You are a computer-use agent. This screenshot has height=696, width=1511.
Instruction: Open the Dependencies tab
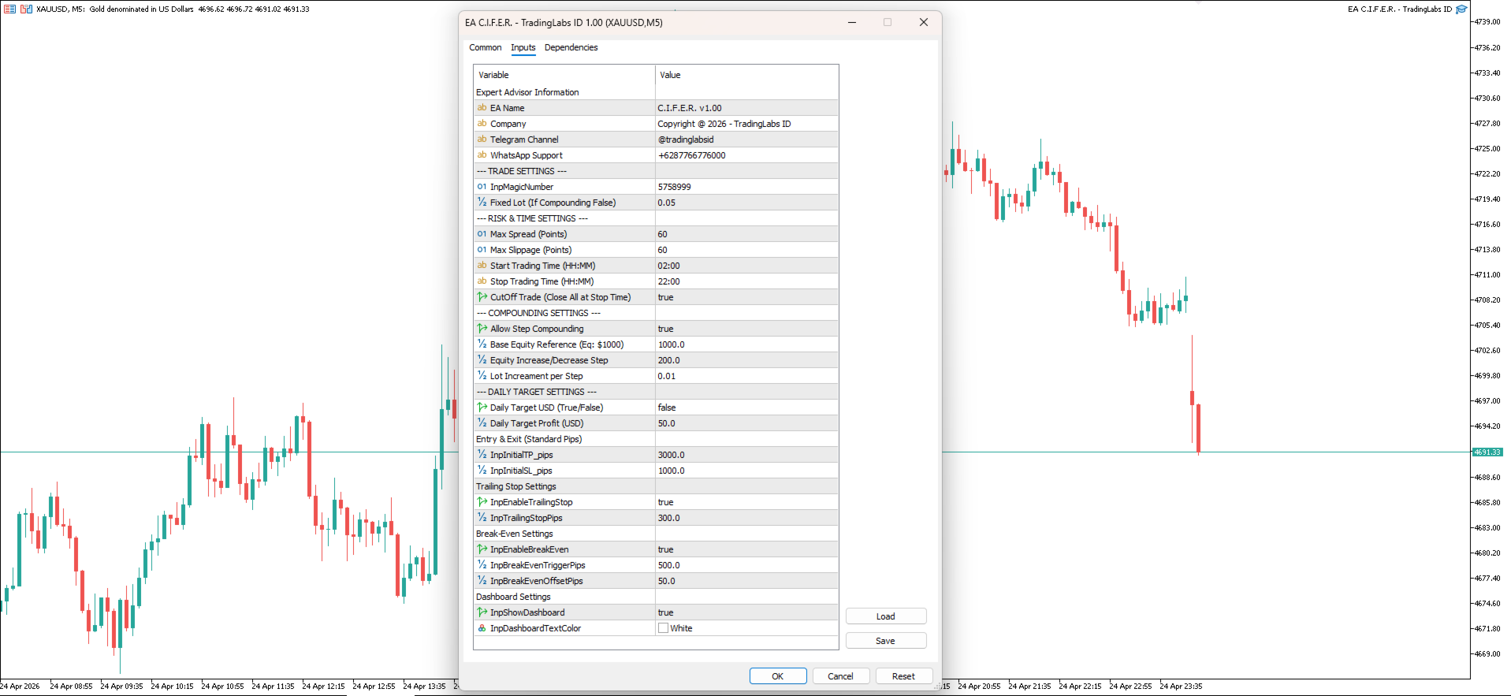click(571, 47)
